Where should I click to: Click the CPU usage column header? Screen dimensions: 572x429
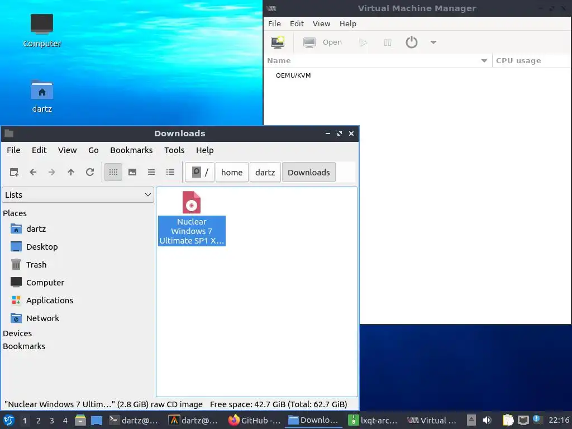pyautogui.click(x=532, y=60)
